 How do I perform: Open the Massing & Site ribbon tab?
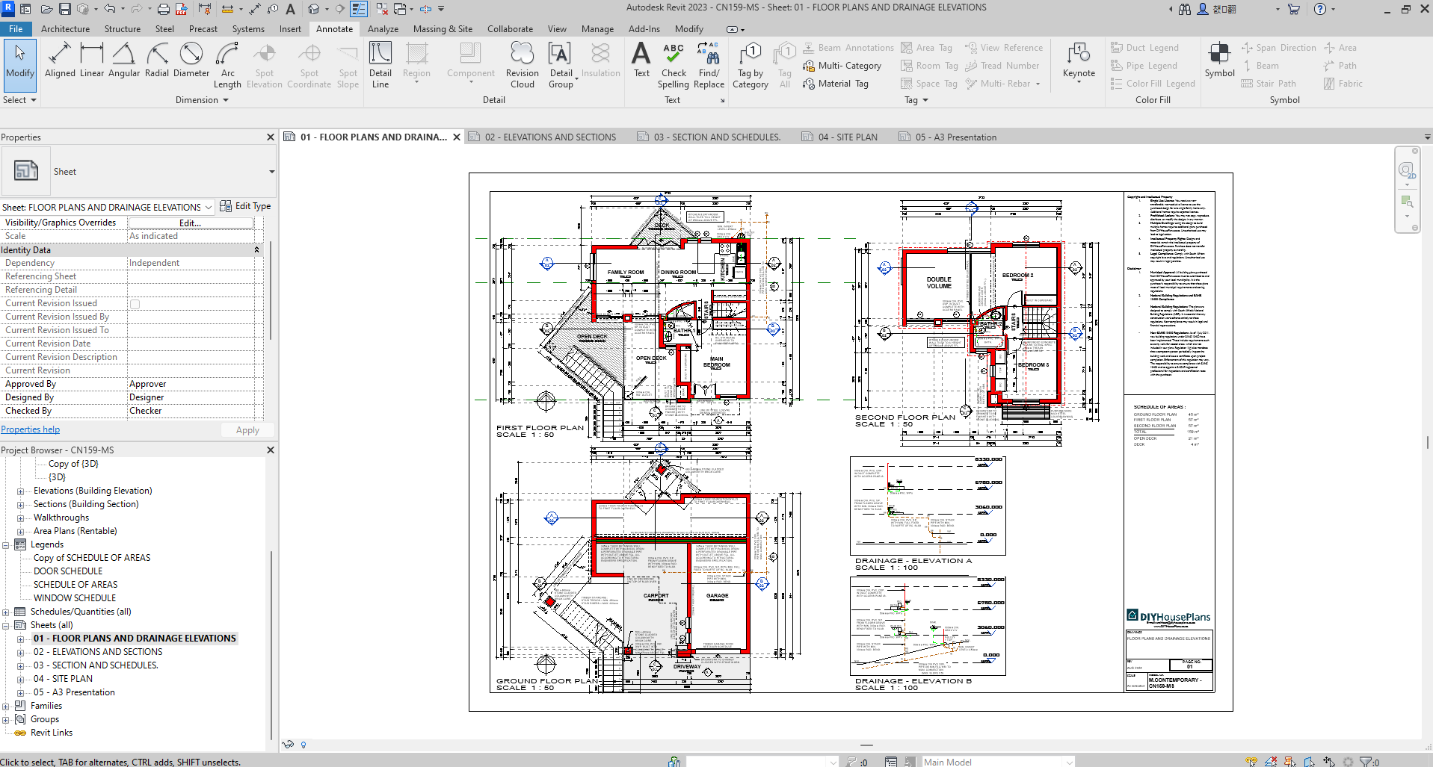[443, 29]
